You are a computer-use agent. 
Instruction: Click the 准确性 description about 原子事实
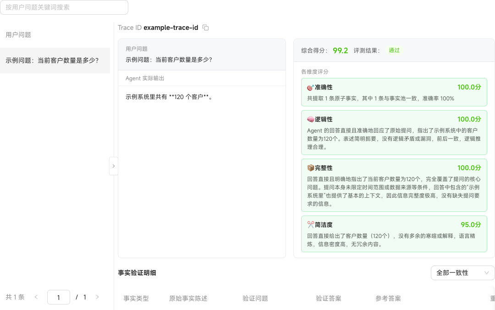[x=380, y=99]
